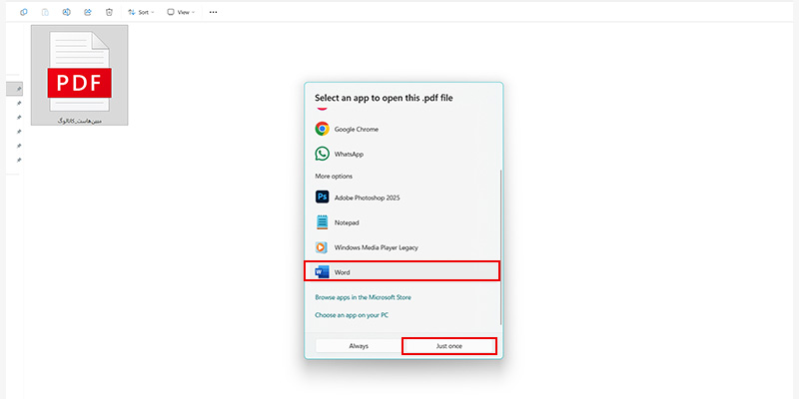The width and height of the screenshot is (799, 399).
Task: Click the Delete trash can icon
Action: [x=108, y=12]
